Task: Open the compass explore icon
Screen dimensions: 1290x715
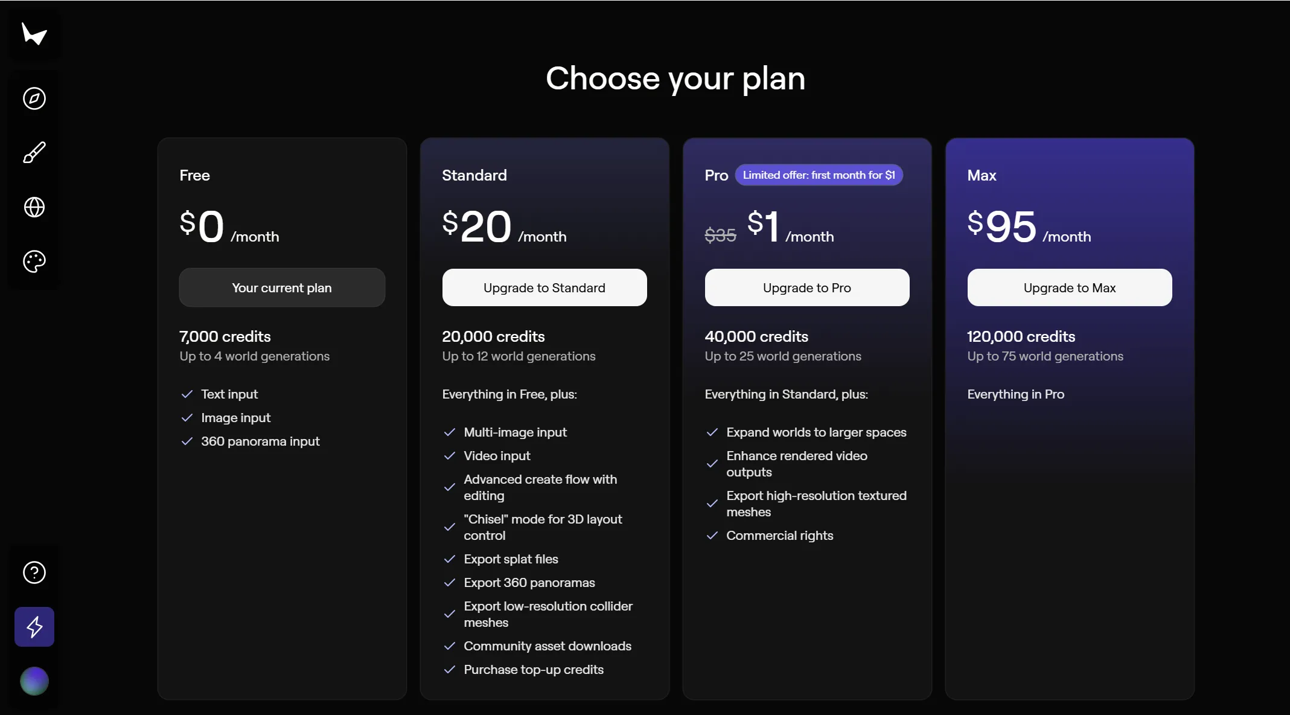Action: (34, 98)
